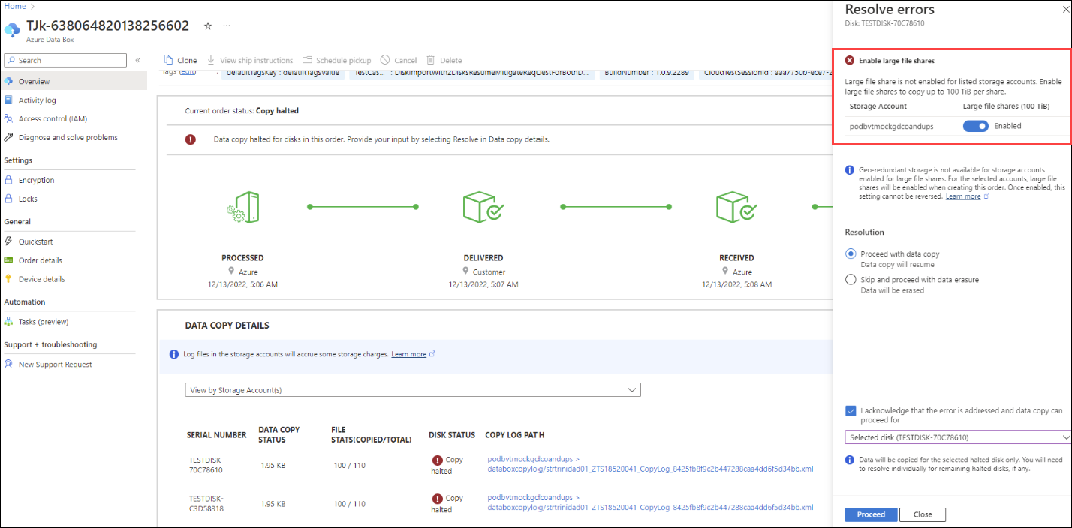
Task: Uncheck the error addressed acknowledgment checkbox
Action: pos(851,411)
